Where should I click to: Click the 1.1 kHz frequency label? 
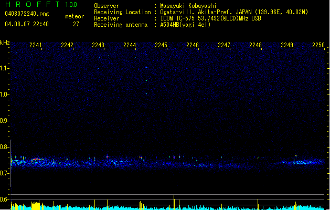(x=4, y=68)
